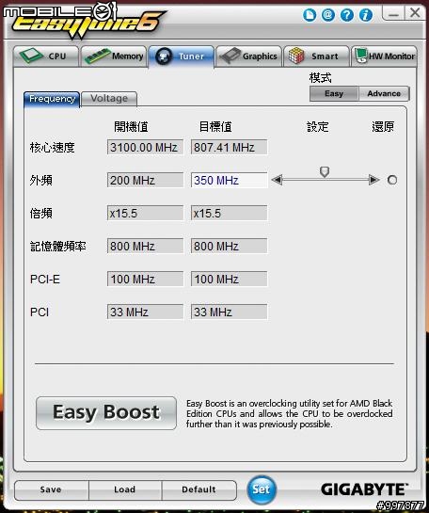Click the slider right arrow to increase 外頻
429x513 pixels.
[x=373, y=180]
